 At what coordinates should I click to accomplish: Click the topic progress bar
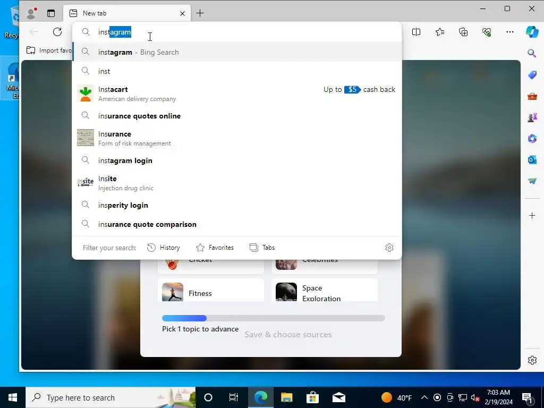pos(274,318)
